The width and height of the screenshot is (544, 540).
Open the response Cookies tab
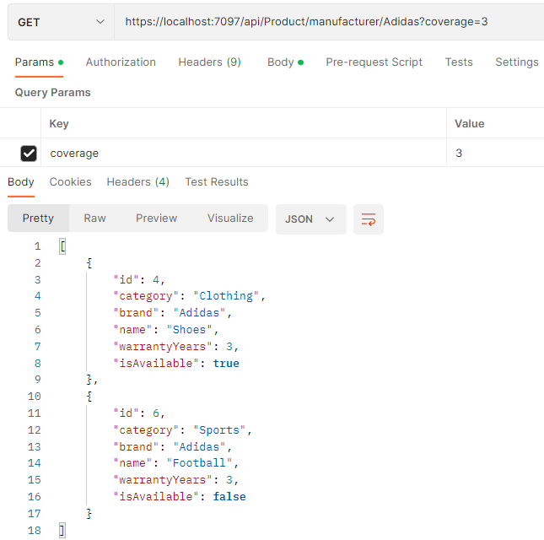pyautogui.click(x=70, y=182)
